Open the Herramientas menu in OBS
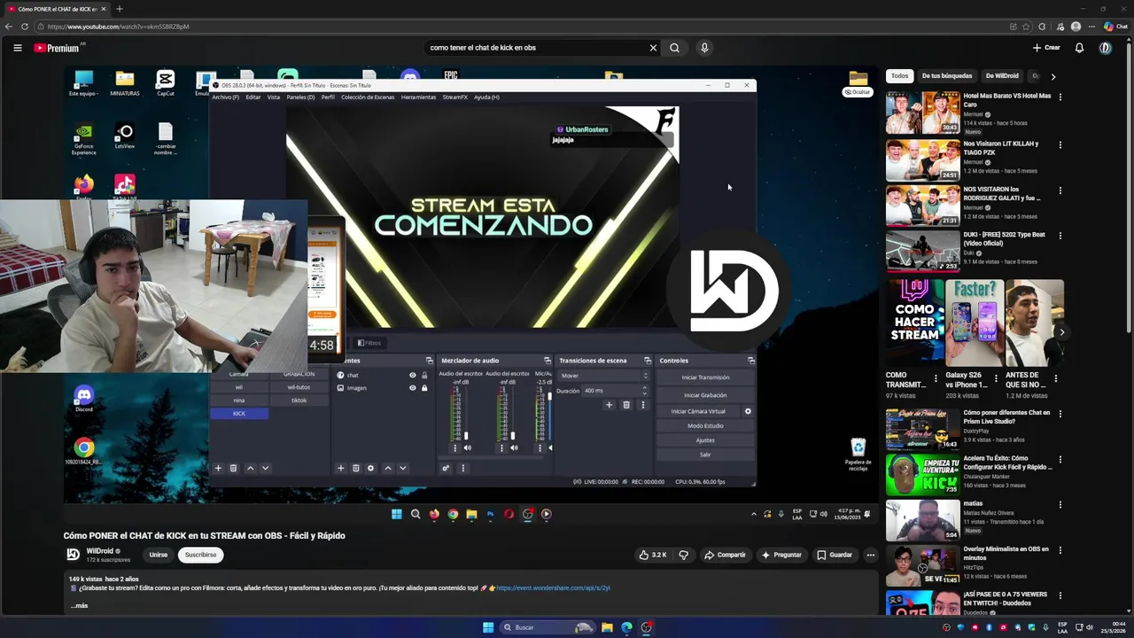 (418, 97)
